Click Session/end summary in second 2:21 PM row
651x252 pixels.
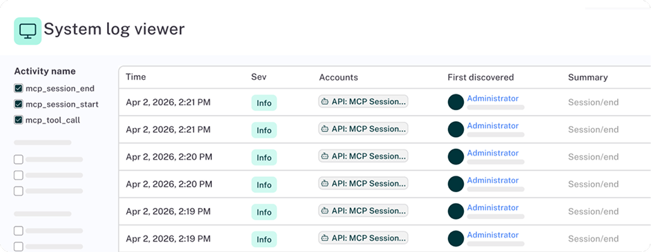pos(593,129)
